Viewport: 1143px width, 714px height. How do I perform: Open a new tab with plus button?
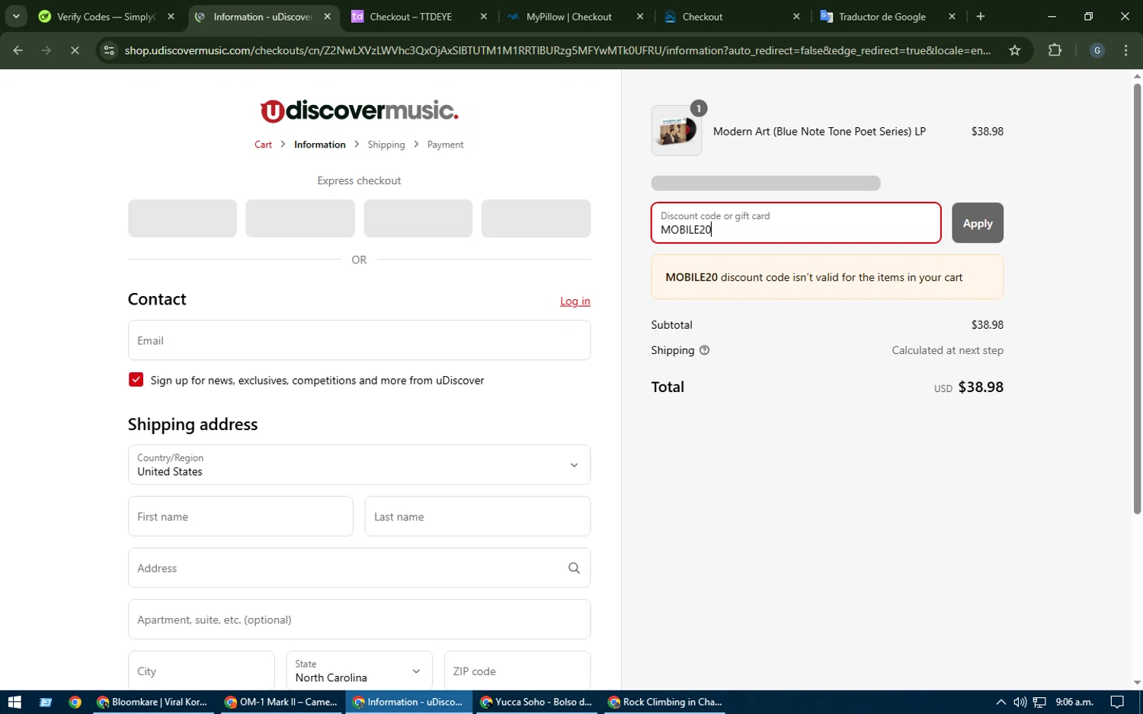(981, 16)
